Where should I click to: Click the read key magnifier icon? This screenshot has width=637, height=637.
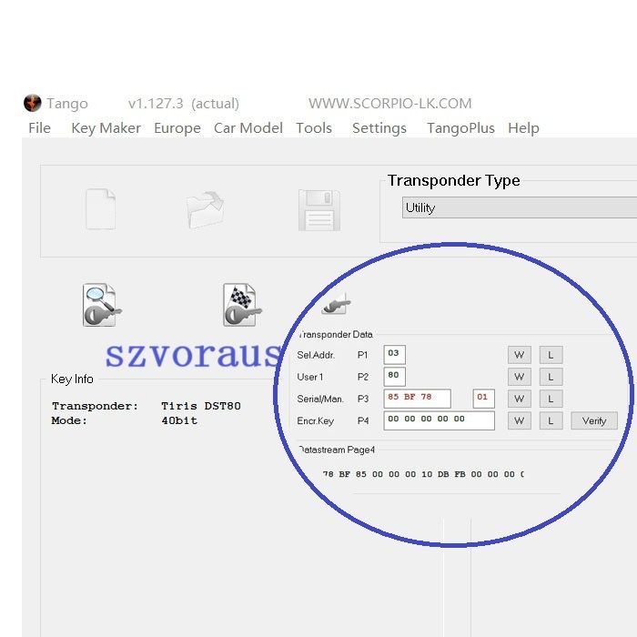[101, 306]
